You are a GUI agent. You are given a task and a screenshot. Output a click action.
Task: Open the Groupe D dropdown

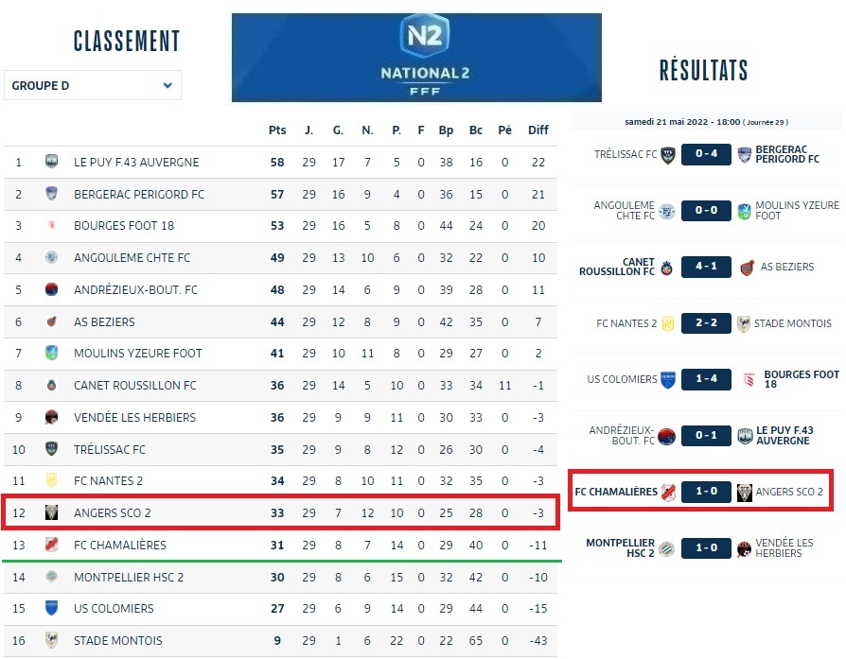pos(93,85)
